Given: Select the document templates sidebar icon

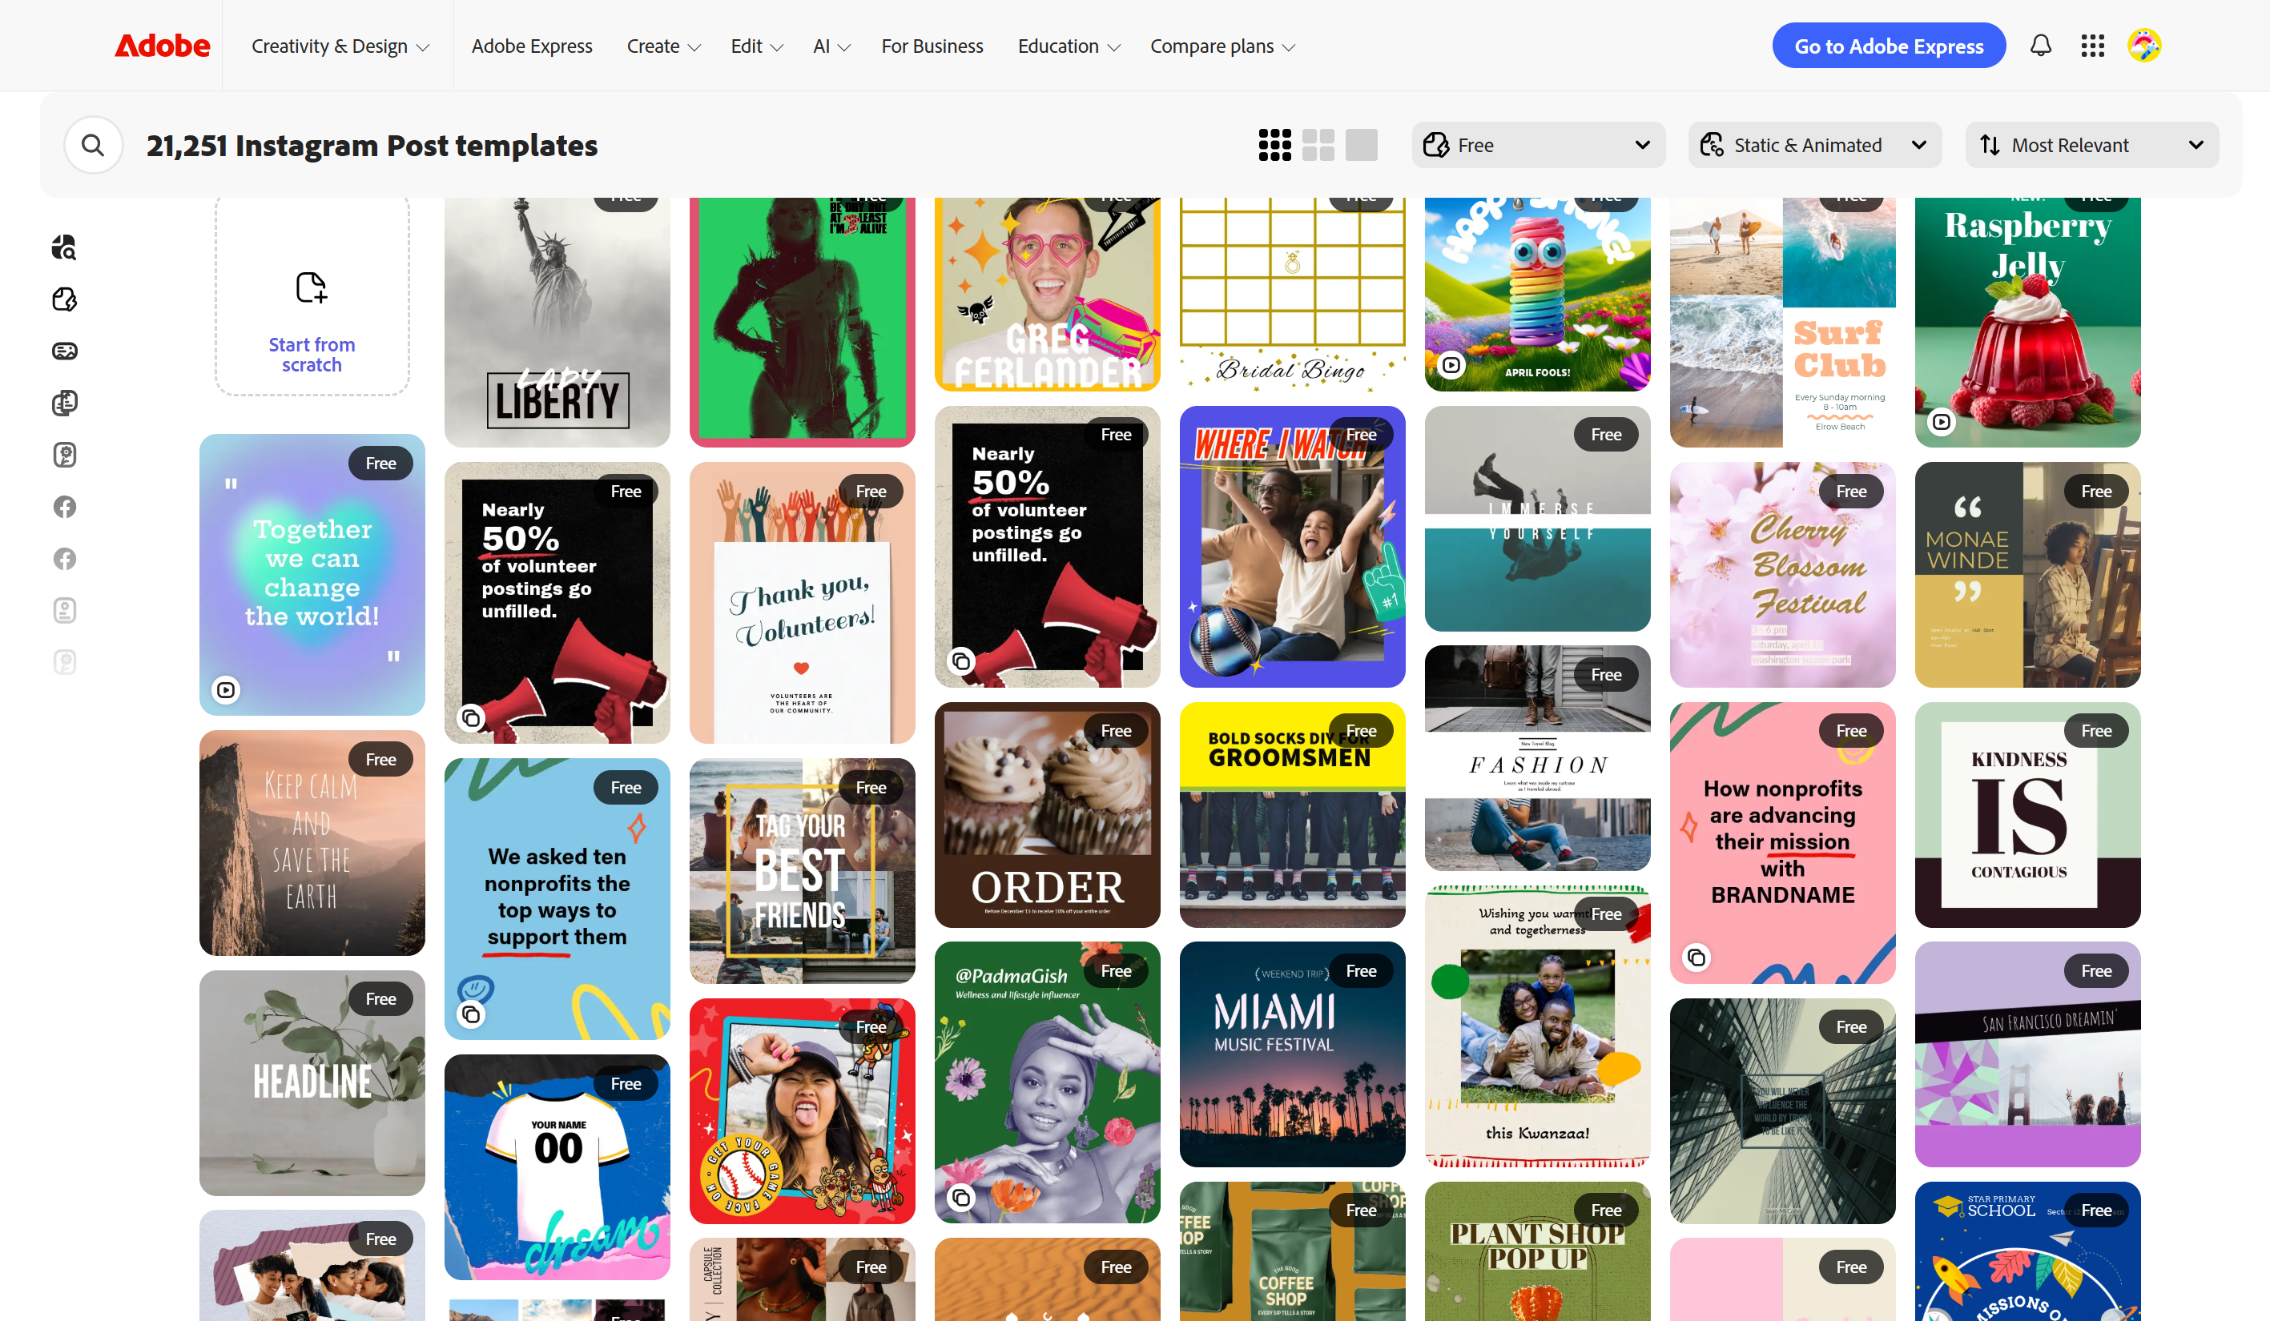Looking at the screenshot, I should coord(64,403).
